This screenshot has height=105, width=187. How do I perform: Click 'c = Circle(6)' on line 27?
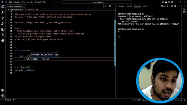click(x=22, y=67)
